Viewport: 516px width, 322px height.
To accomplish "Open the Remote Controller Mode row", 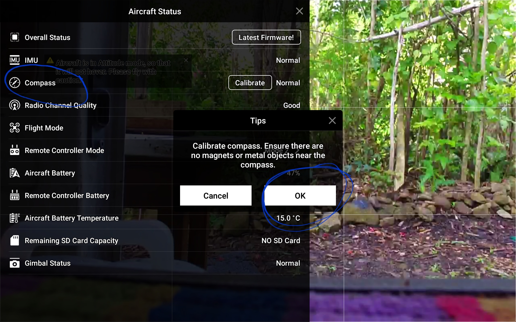I will tap(155, 151).
